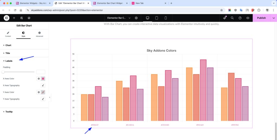
Task: Click the add element plus icon
Action: pos(14,18)
